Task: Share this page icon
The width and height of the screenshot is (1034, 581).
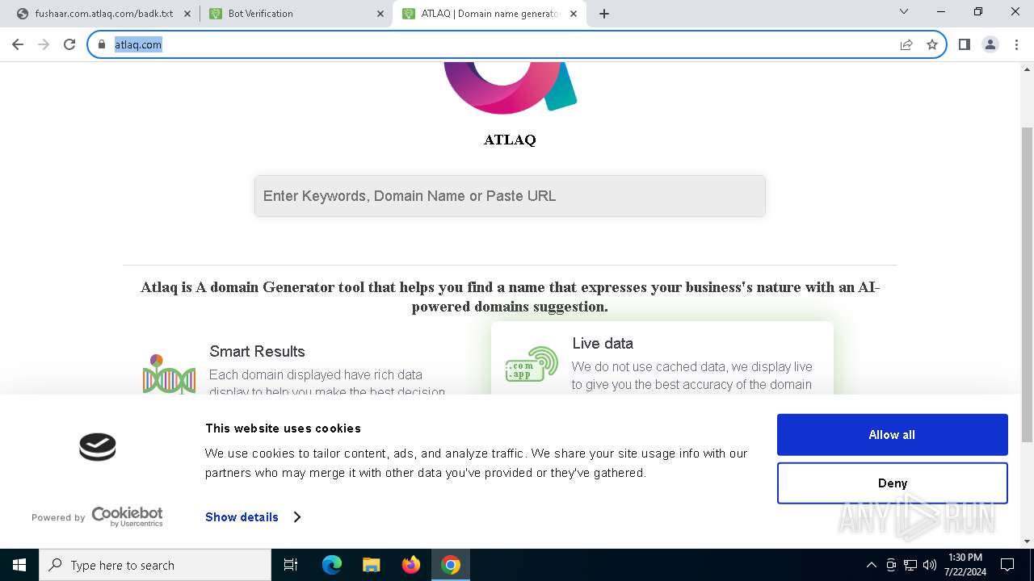Action: point(906,44)
